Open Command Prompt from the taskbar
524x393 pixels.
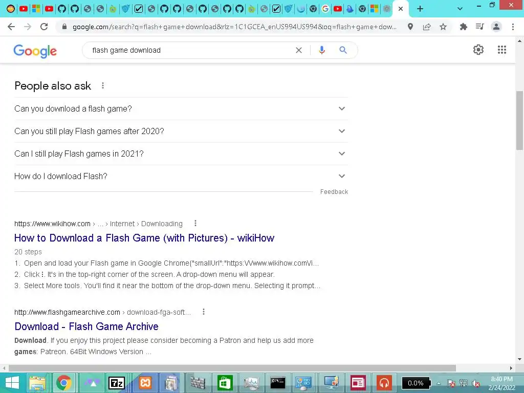point(278,383)
